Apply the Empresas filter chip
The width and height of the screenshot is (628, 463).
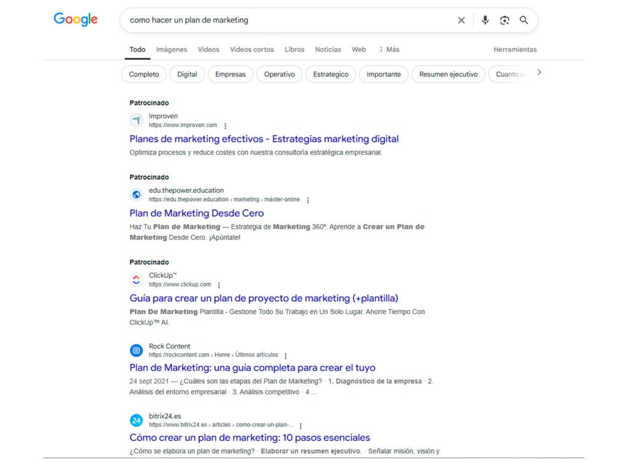tap(231, 74)
